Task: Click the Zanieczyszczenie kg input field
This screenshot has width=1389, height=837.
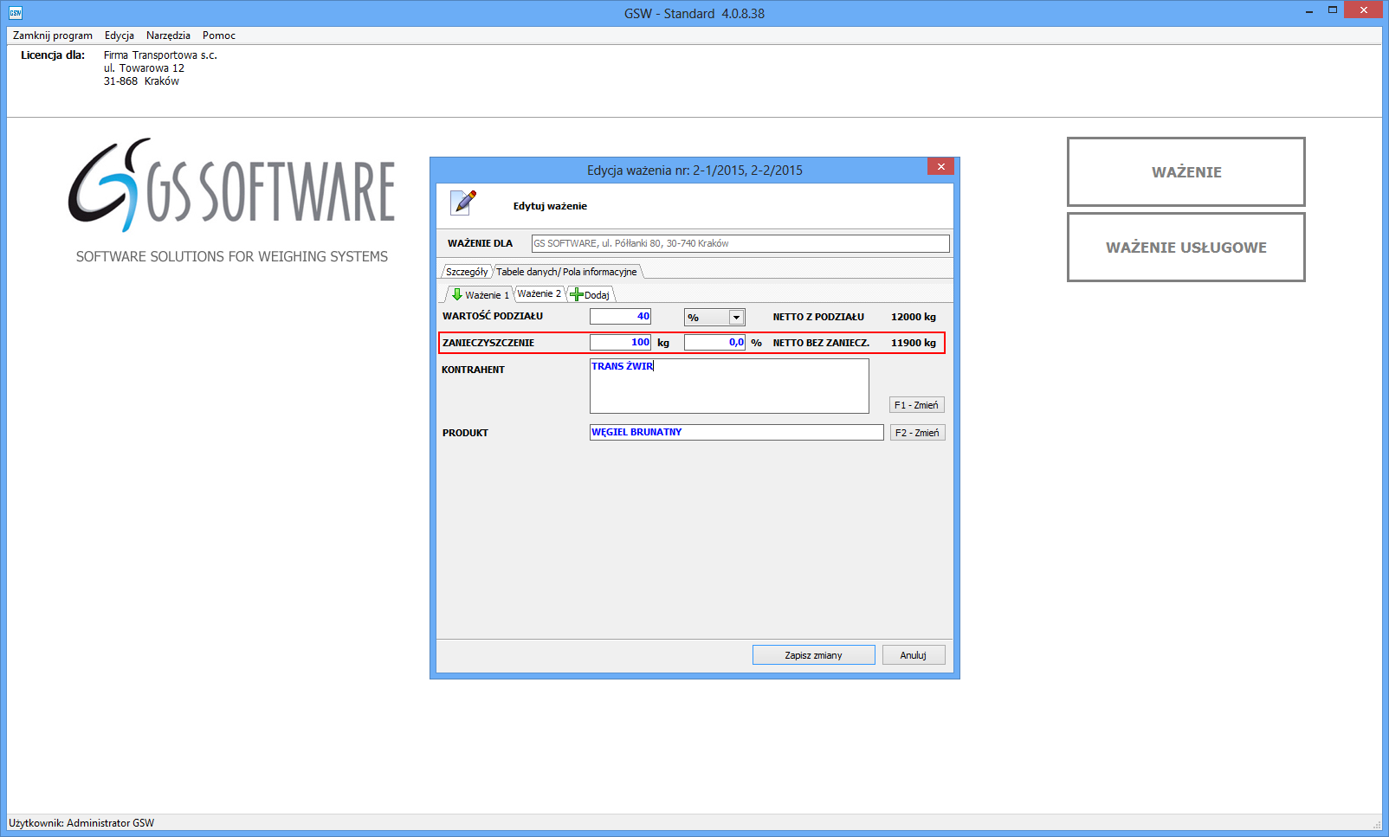Action: coord(620,343)
